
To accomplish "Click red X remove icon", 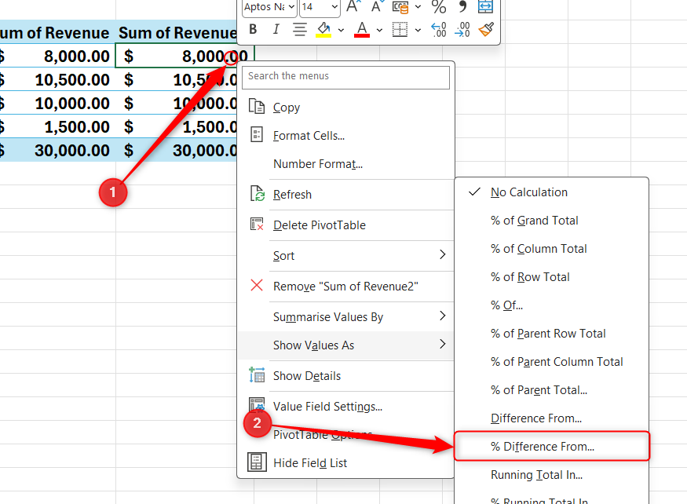I will tap(257, 285).
